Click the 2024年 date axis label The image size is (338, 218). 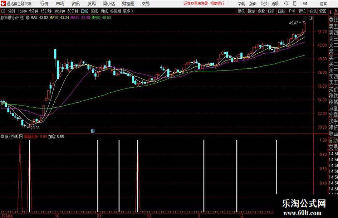tap(7, 216)
